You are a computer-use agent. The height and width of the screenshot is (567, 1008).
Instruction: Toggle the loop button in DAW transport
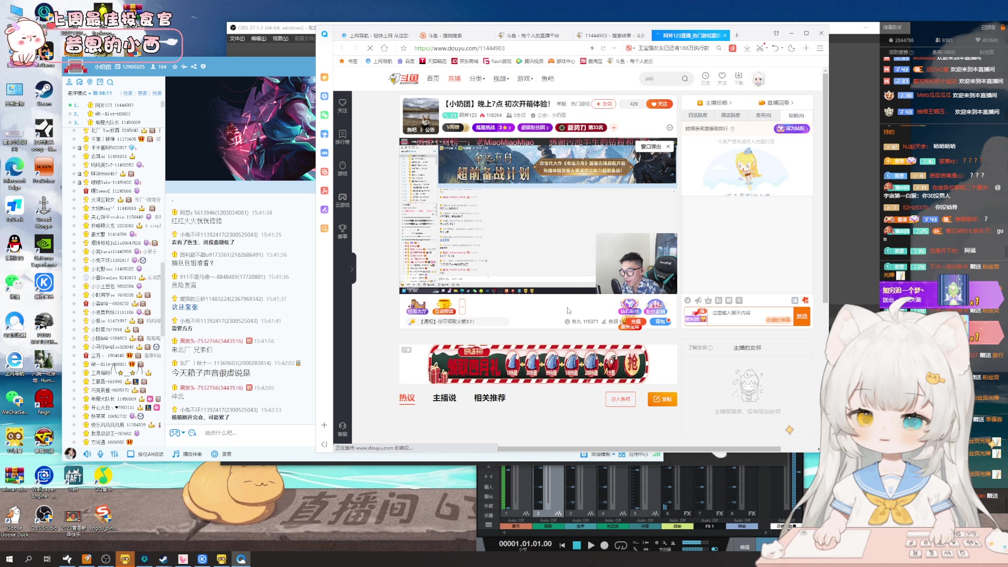(x=621, y=545)
